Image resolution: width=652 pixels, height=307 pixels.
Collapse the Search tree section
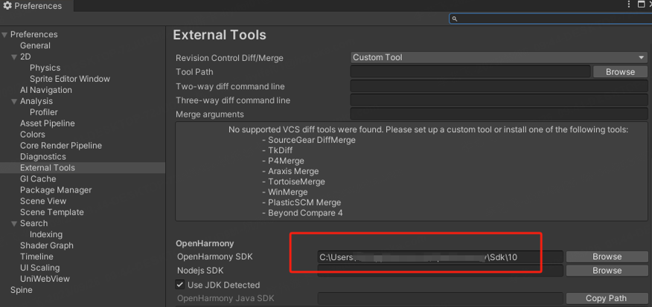click(14, 224)
